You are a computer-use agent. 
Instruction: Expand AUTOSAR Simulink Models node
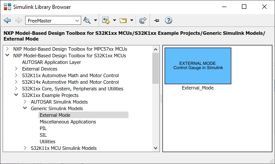tap(25, 102)
